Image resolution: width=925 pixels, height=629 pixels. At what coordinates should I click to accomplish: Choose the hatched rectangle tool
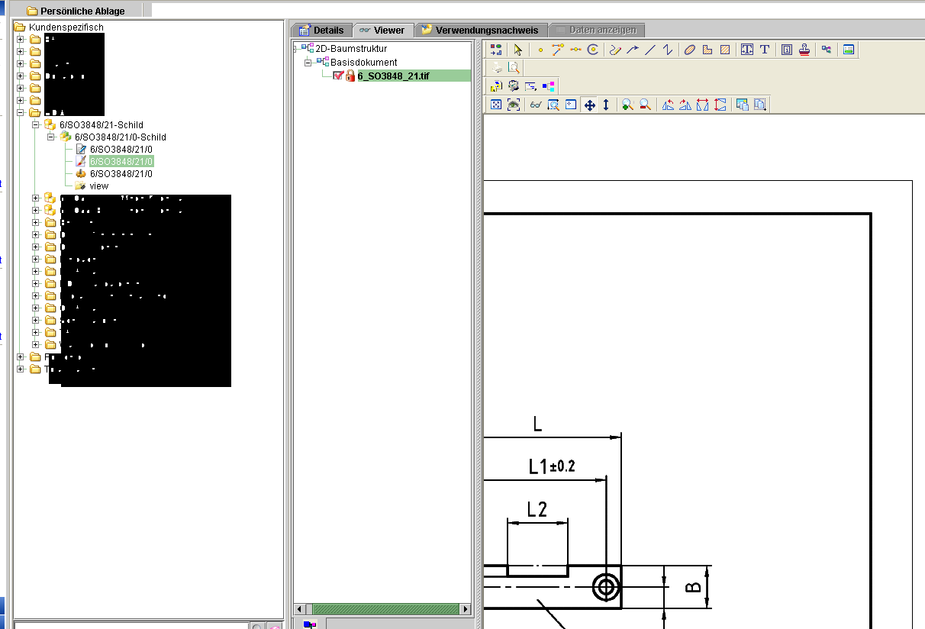tap(725, 50)
